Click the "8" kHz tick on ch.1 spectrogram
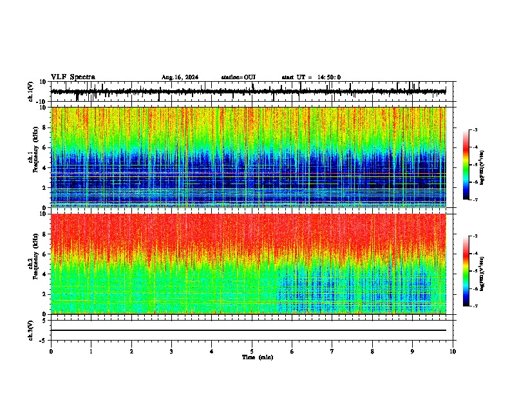 click(x=44, y=127)
